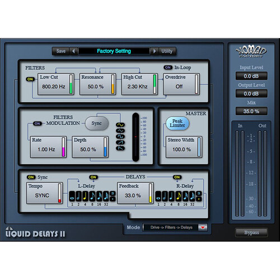Select the sine wave LFO shape
This screenshot has width=280, height=280.
pos(120,125)
